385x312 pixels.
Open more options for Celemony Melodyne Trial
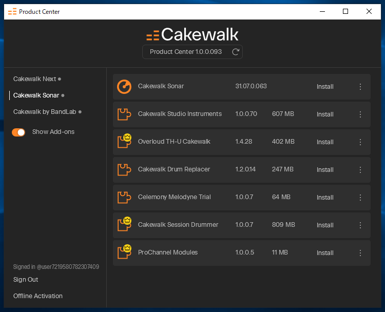click(360, 198)
